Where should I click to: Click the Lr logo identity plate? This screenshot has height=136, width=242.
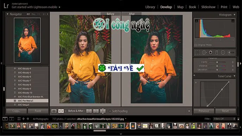click(6, 6)
